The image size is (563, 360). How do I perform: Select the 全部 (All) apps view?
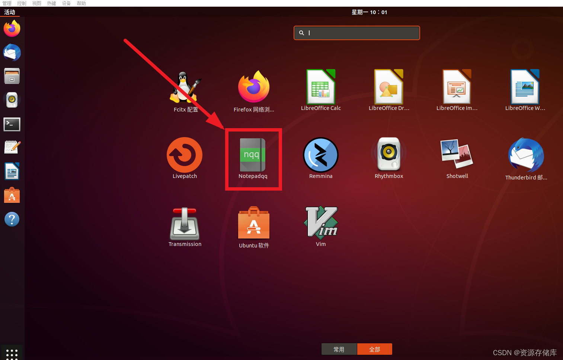[375, 349]
